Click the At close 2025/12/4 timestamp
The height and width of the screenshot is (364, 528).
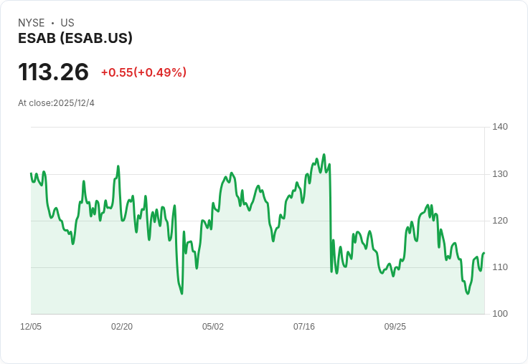click(x=56, y=103)
